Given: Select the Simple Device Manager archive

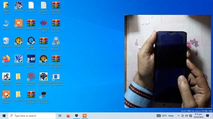Looking at the screenshot, I should point(56,26).
